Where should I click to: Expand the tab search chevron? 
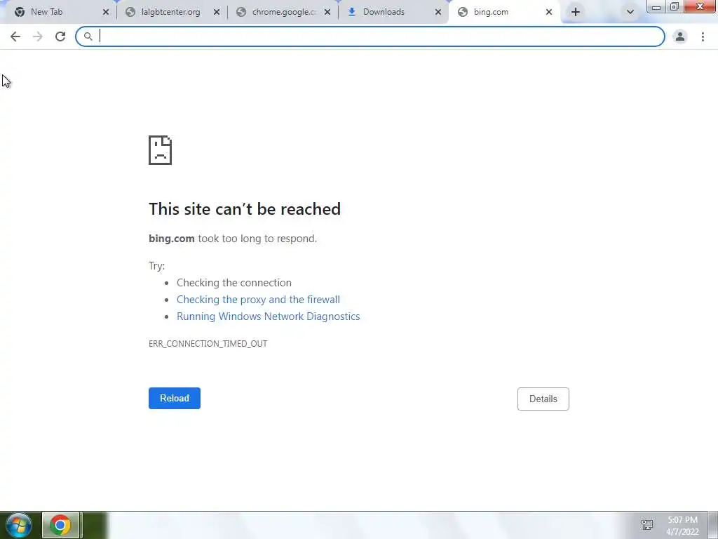pos(630,12)
